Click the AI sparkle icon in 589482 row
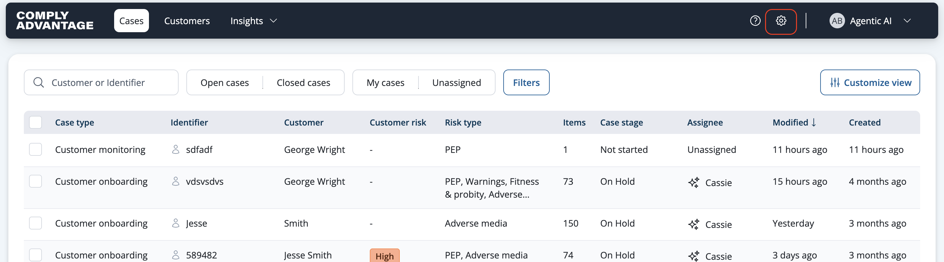 [x=693, y=256]
